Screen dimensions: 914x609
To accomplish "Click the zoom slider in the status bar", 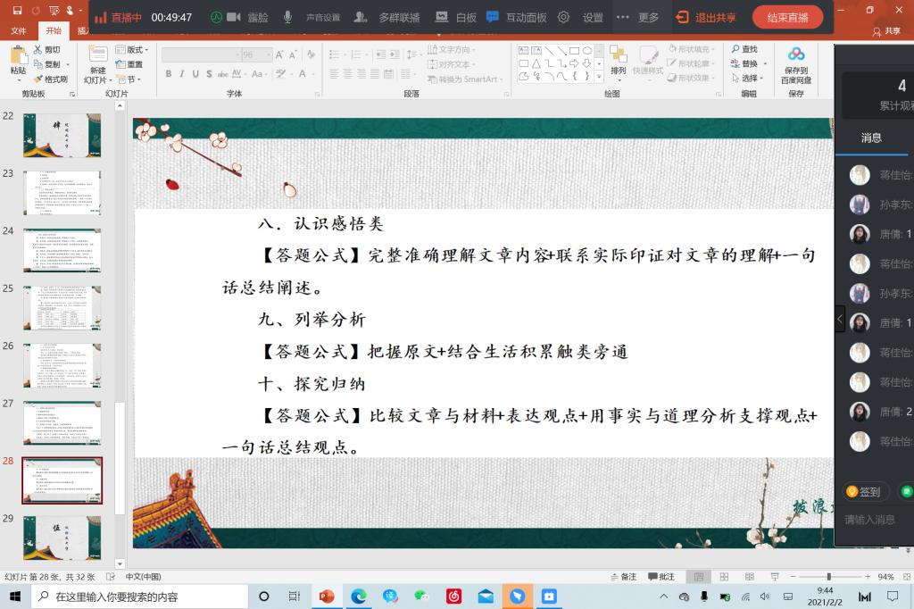I will (828, 577).
